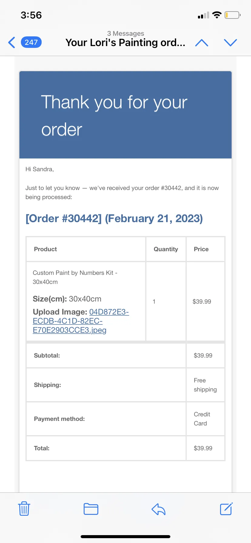Tap the 3:56 clock in status bar

[x=31, y=15]
